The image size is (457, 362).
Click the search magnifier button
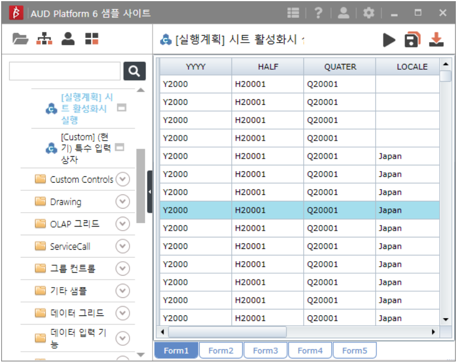click(134, 71)
